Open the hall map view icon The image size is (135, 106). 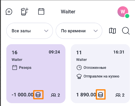click(112, 31)
